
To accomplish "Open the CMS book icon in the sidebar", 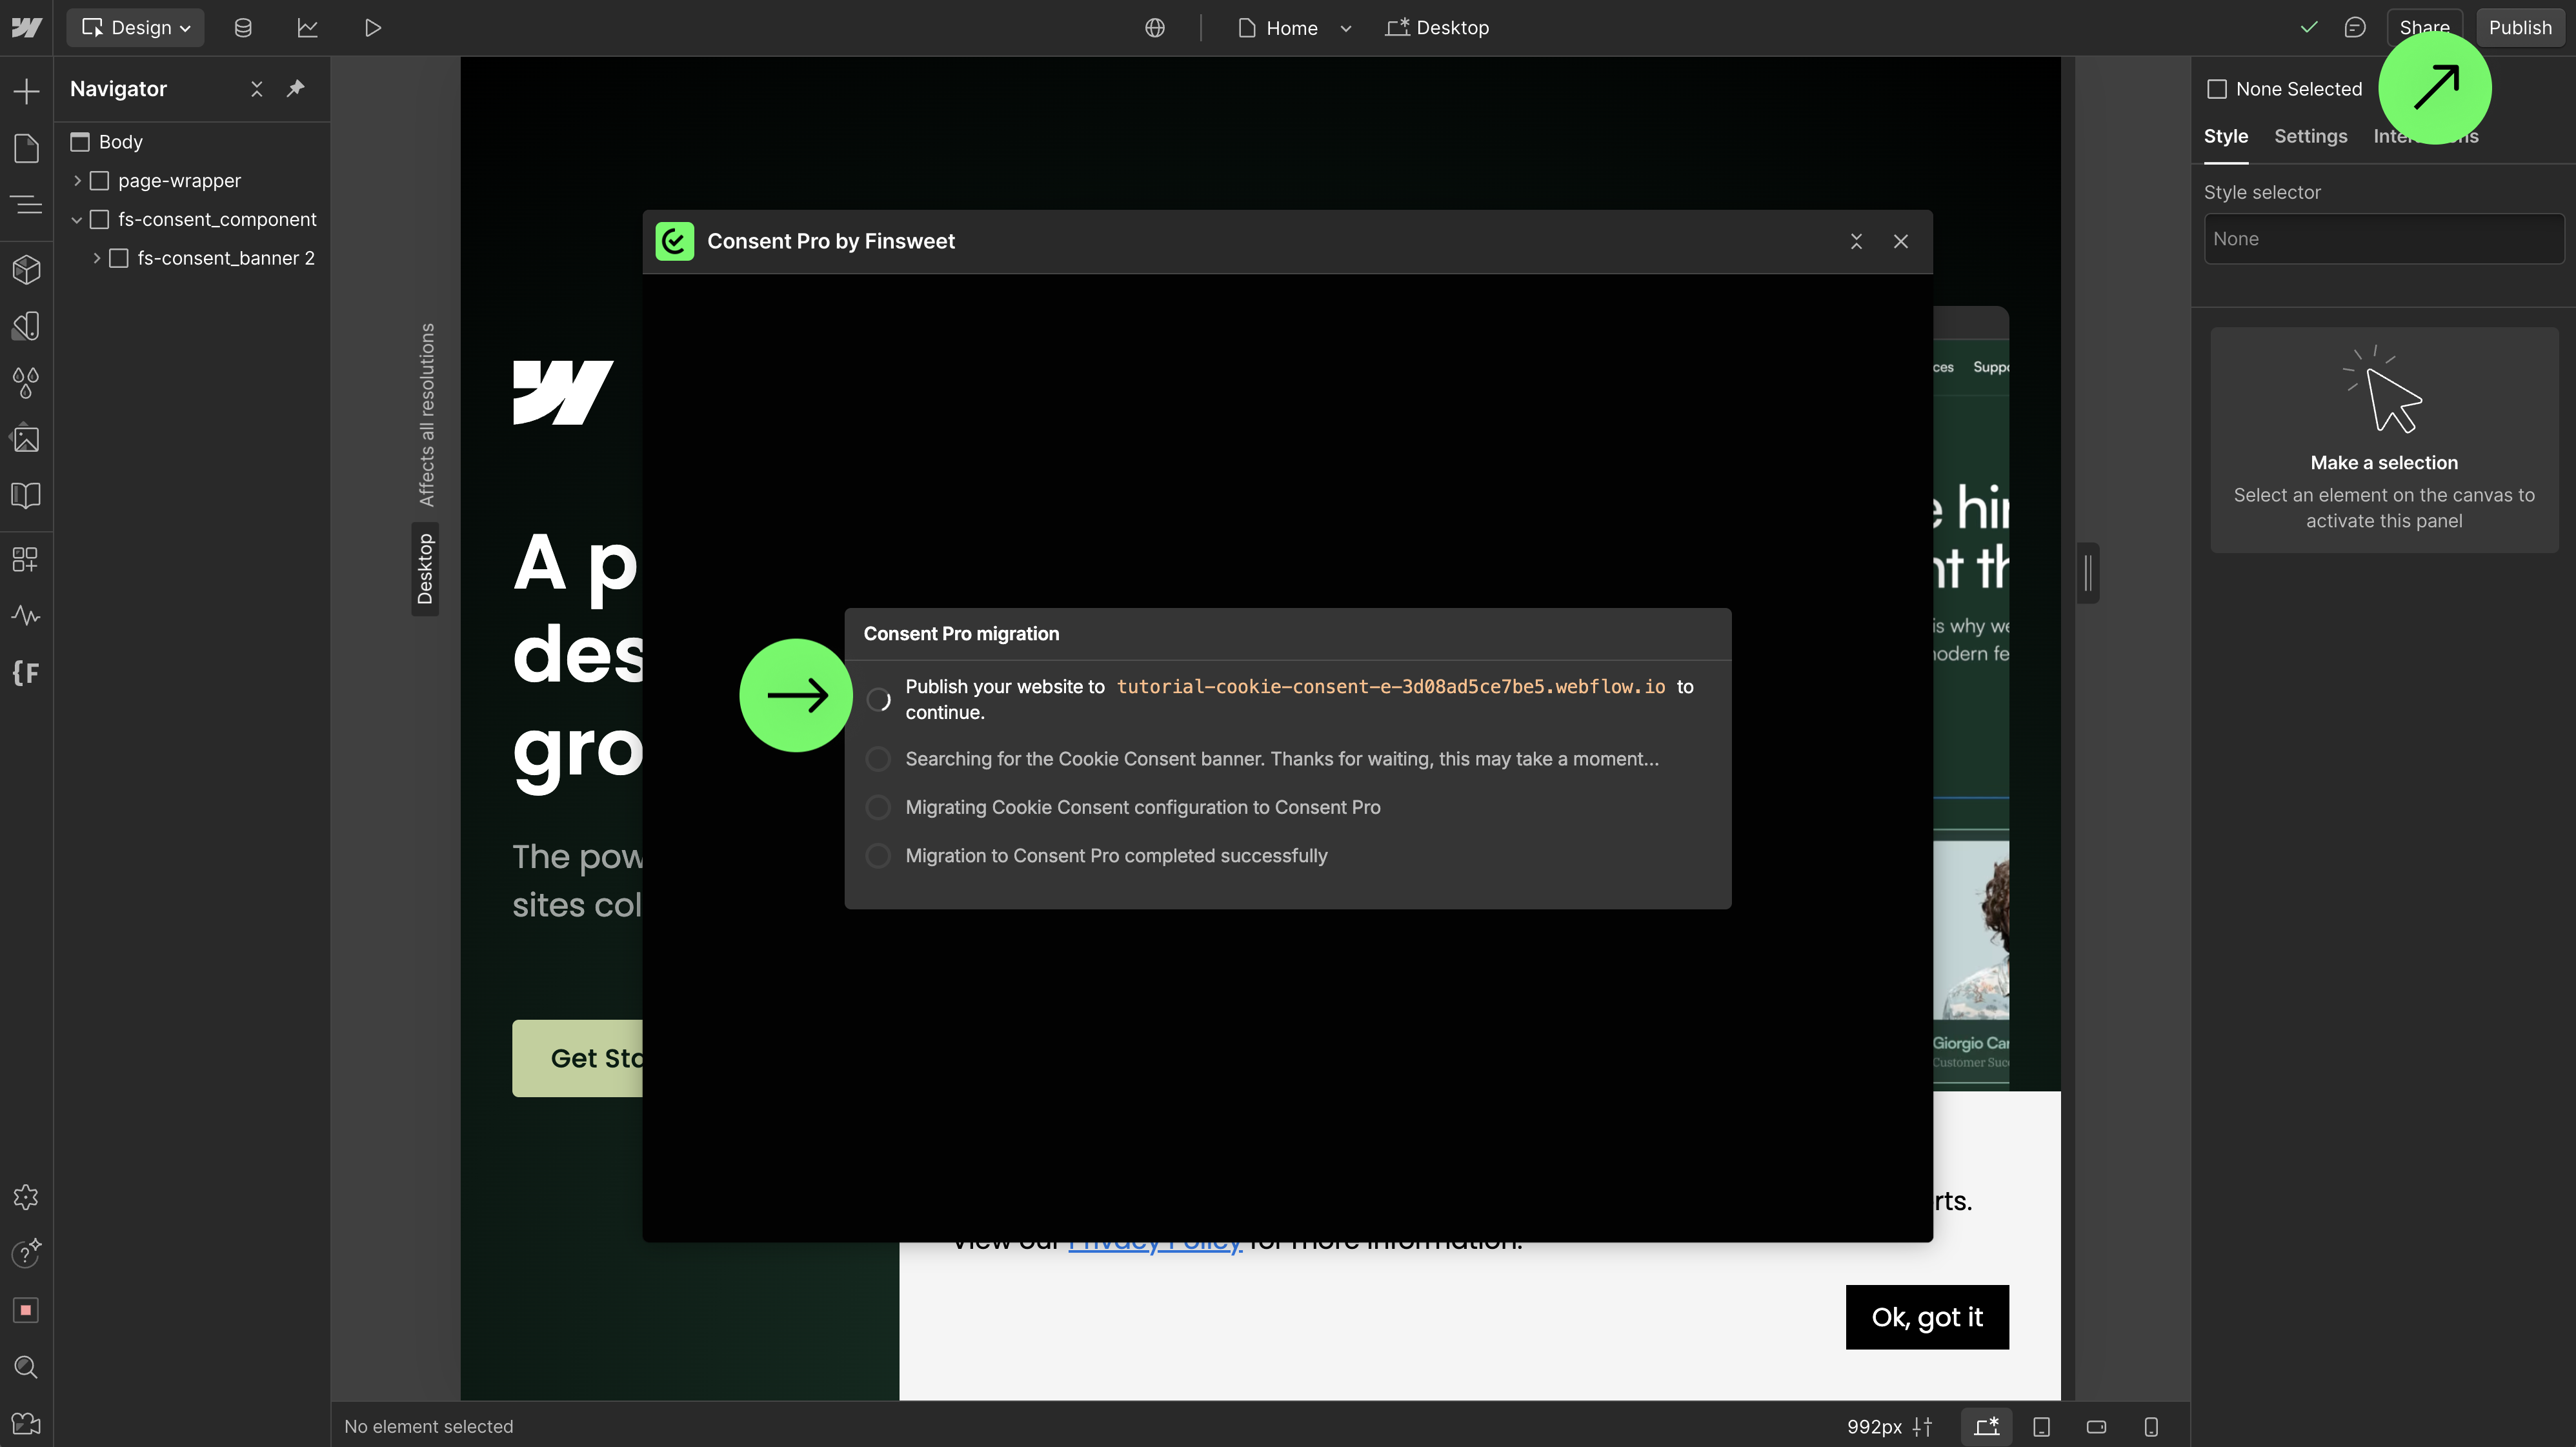I will click(x=27, y=495).
